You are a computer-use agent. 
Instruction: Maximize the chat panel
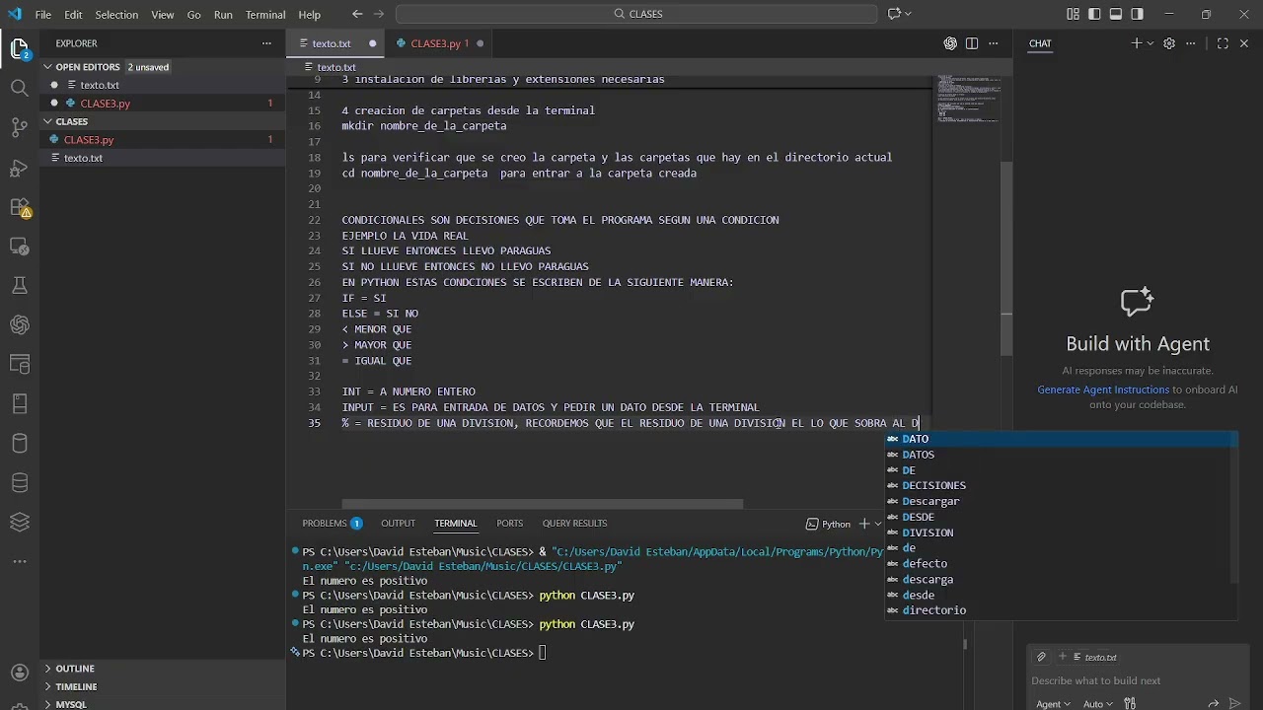pos(1223,43)
